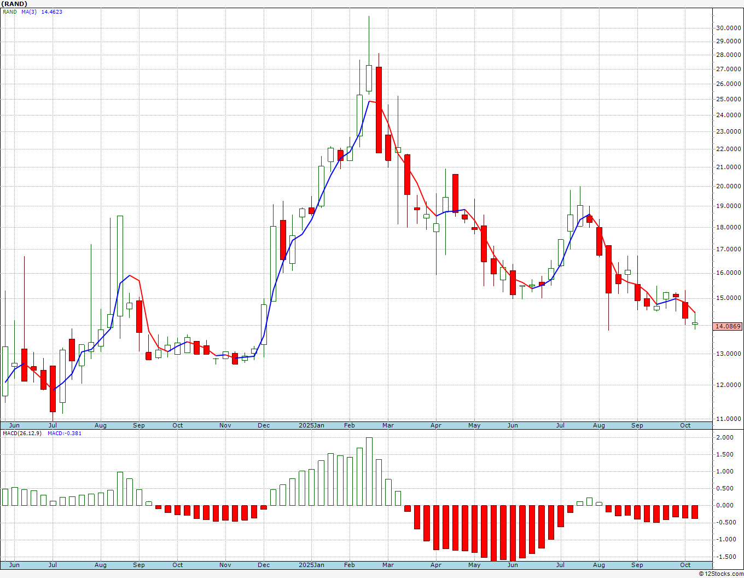Click the 1.000 MACD axis label
Screen dimensions: 744x578
click(725, 471)
